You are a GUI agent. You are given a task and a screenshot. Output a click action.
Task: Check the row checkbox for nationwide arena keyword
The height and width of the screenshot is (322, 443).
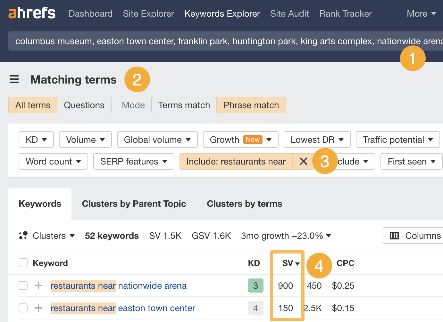[x=23, y=286]
